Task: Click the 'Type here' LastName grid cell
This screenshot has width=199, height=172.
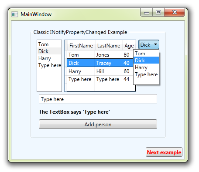Action: 108,79
